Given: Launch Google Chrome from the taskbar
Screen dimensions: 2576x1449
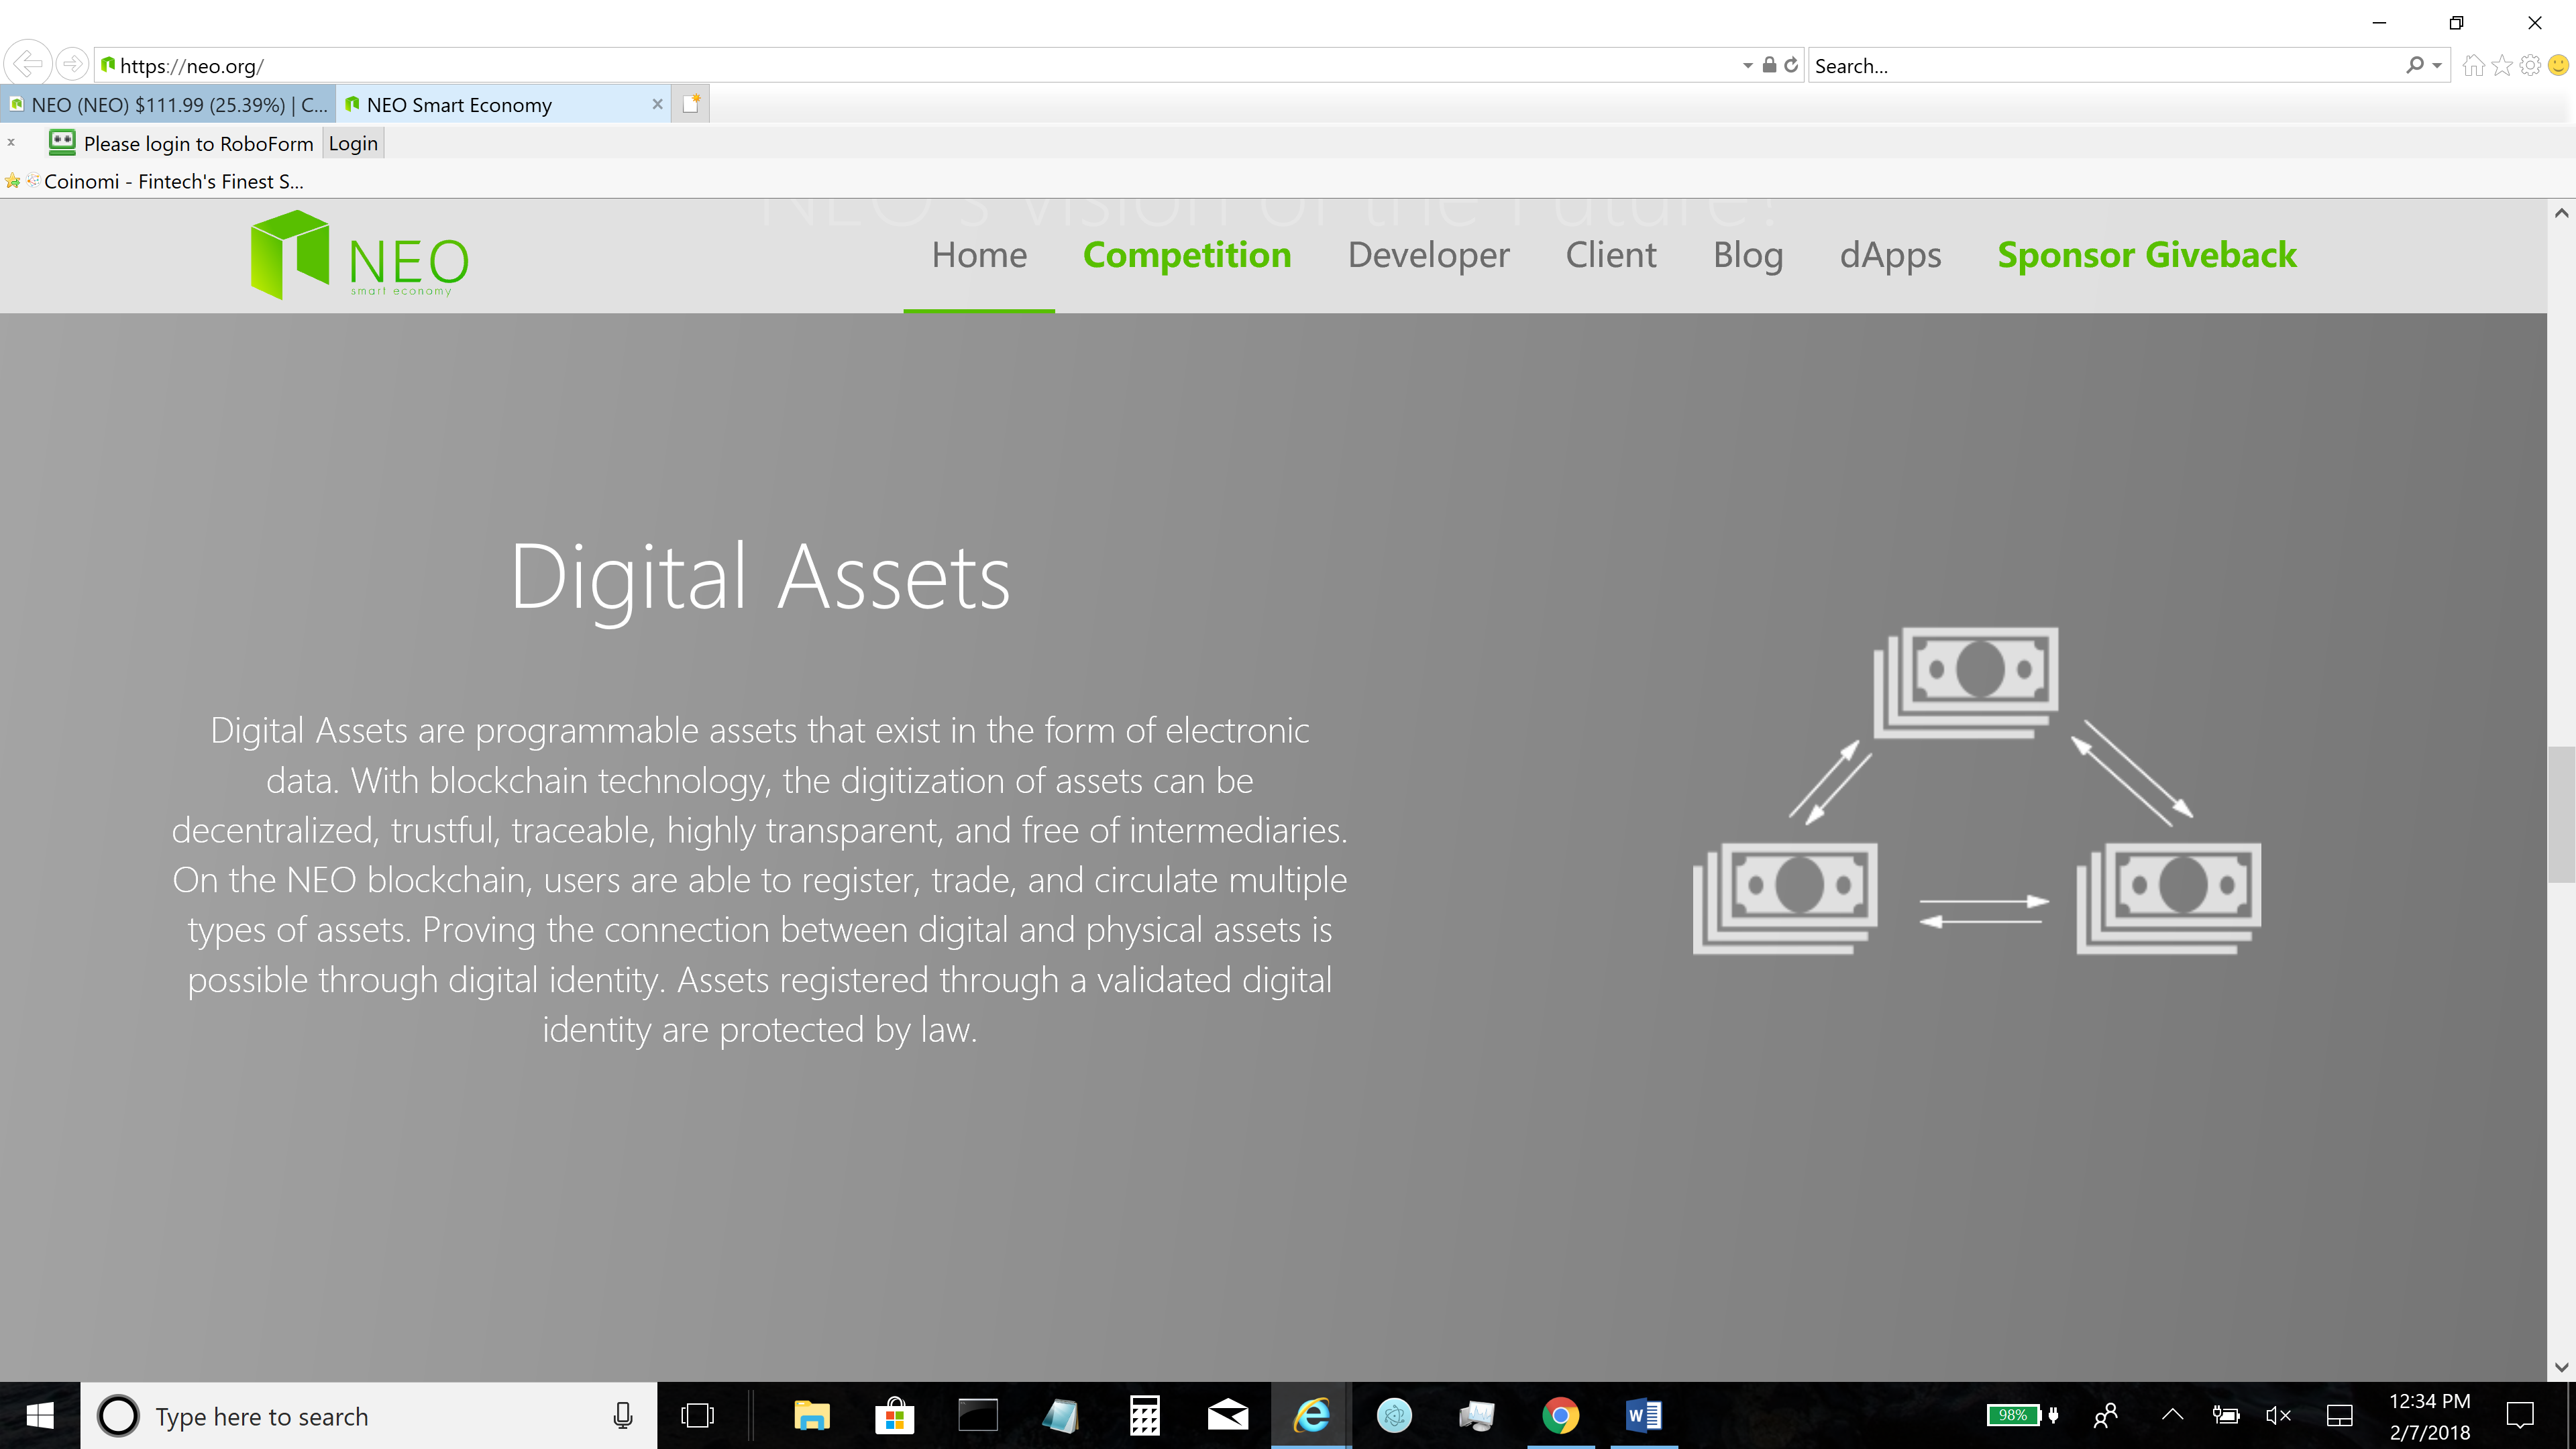Looking at the screenshot, I should pyautogui.click(x=1561, y=1415).
